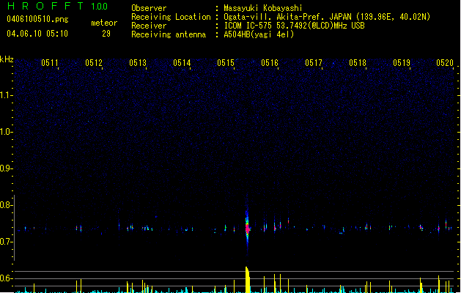This screenshot has height=293, width=461.
Task: Click the large meteor echo after 0515
Action: (247, 227)
